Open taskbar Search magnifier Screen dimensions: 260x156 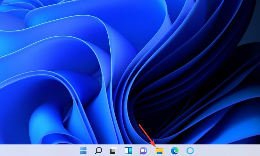click(98, 151)
